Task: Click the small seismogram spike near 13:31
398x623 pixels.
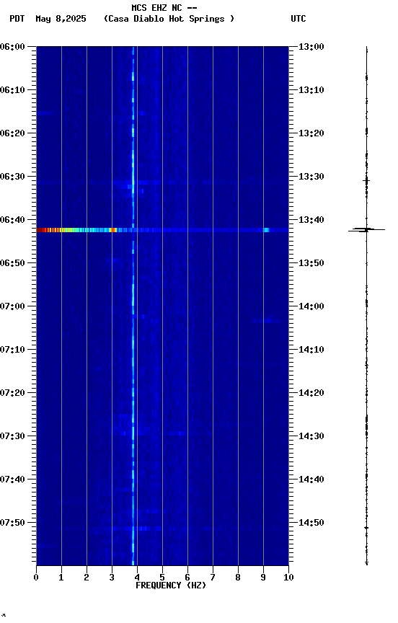Action: tap(366, 181)
